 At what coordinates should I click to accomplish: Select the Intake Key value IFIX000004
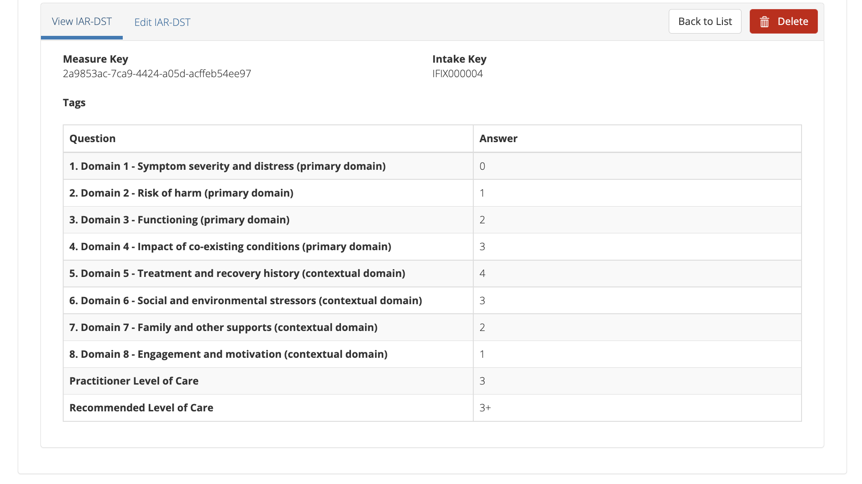point(457,74)
